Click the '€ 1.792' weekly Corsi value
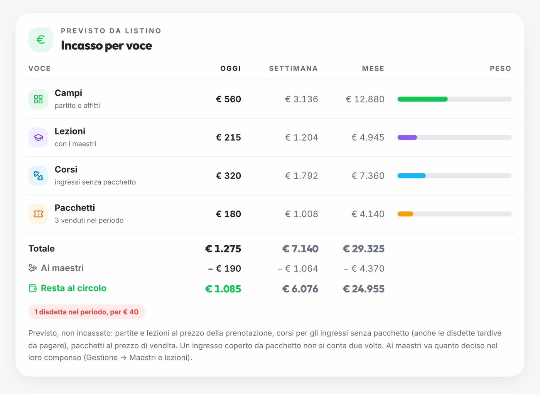 click(302, 175)
